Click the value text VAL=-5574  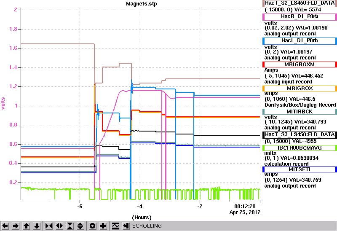pyautogui.click(x=308, y=10)
